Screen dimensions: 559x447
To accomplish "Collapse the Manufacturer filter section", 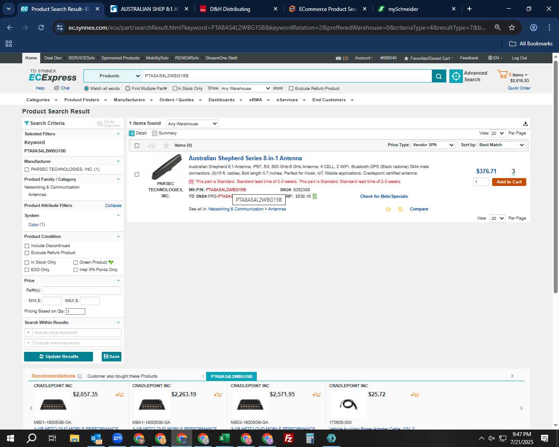I will click(x=118, y=162).
